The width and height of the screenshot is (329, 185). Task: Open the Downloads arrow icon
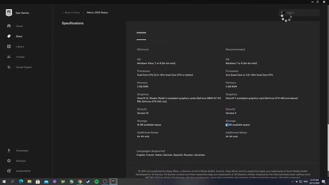coord(9,151)
